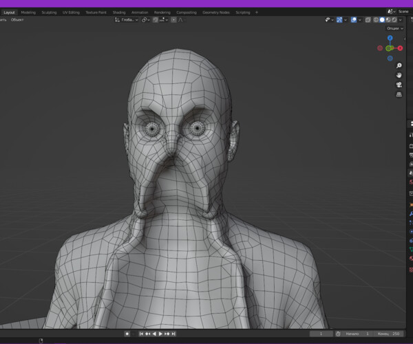
Task: Click the current frame number field
Action: 321,334
